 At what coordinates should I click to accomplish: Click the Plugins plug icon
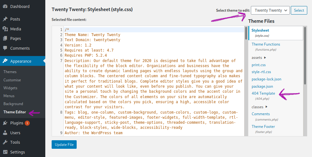tap(5, 123)
